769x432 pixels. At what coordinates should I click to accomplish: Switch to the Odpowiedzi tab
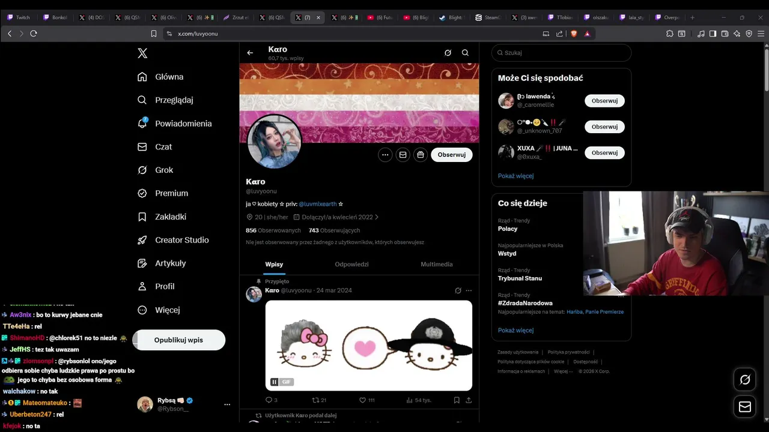click(351, 264)
